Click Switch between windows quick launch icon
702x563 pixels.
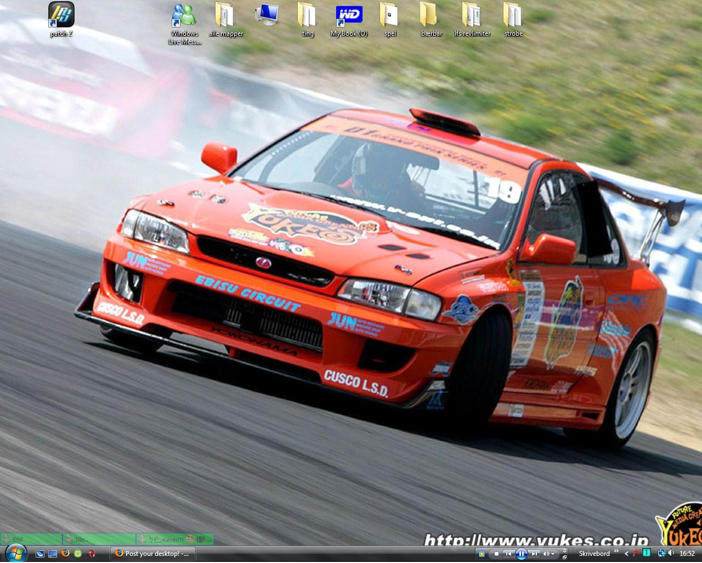pos(40,554)
